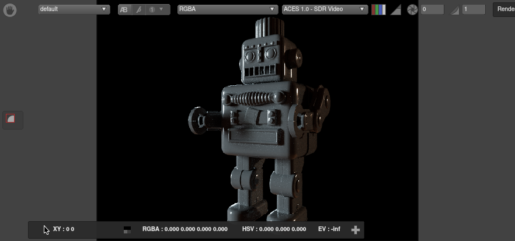Click the RGBA values readout
515x241 pixels.
click(185, 229)
